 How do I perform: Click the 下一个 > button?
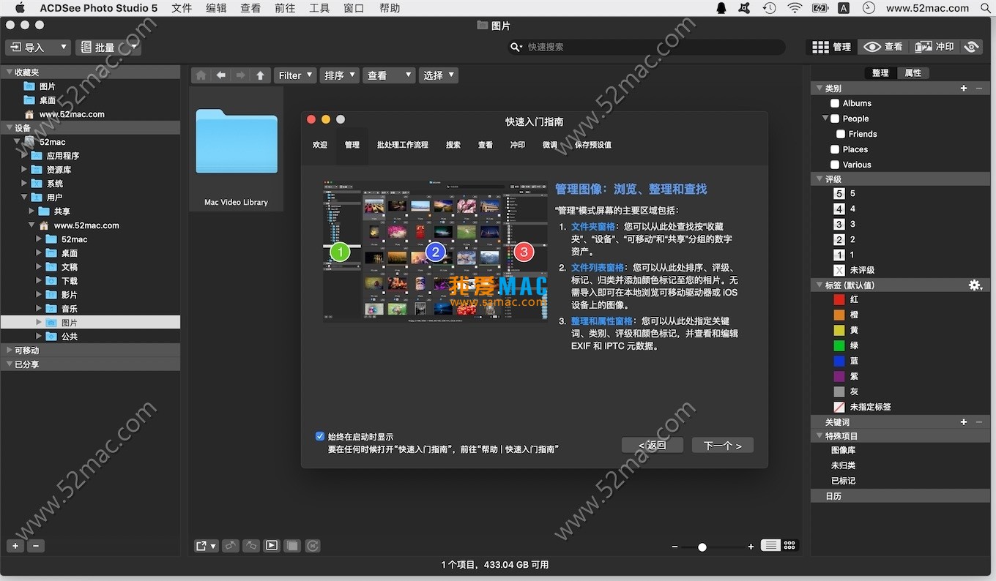click(723, 445)
